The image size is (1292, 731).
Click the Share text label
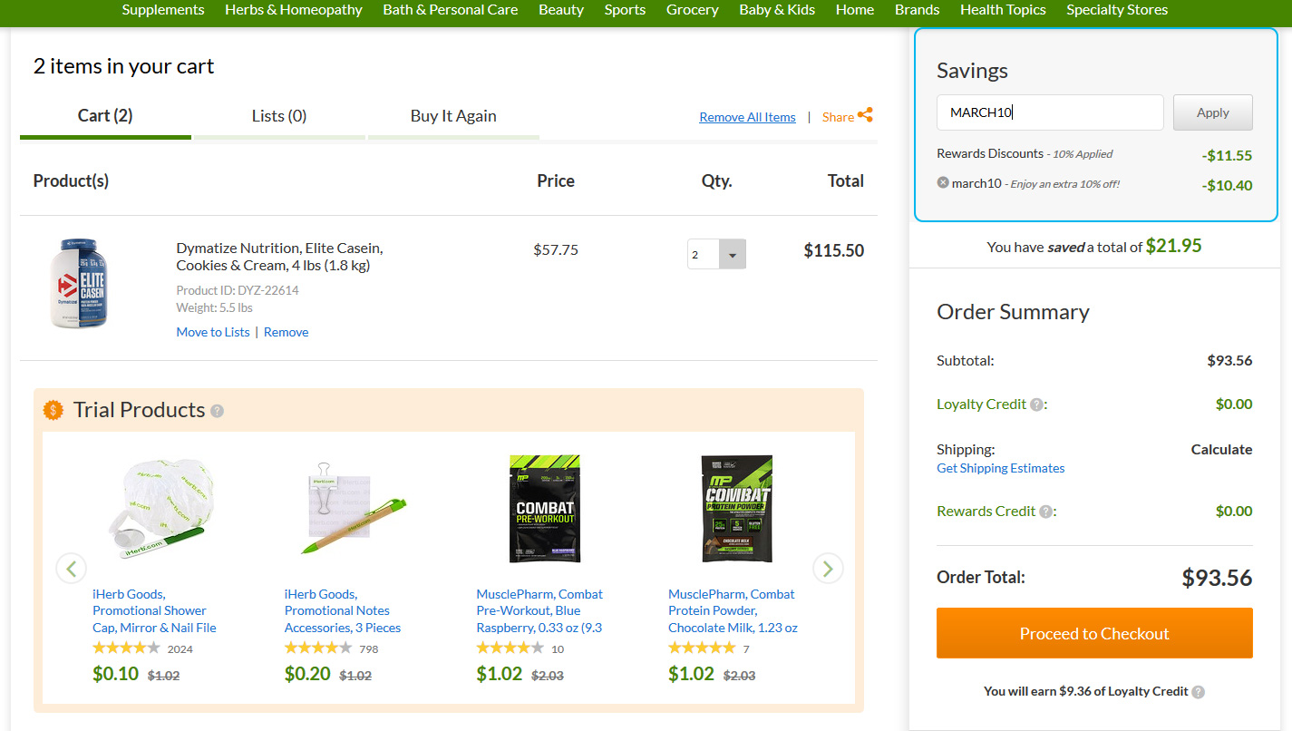[x=838, y=117]
